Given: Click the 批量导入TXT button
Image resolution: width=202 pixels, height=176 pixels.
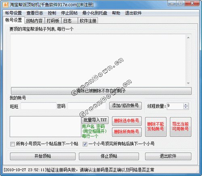Looking at the screenshot, I should 95,120.
